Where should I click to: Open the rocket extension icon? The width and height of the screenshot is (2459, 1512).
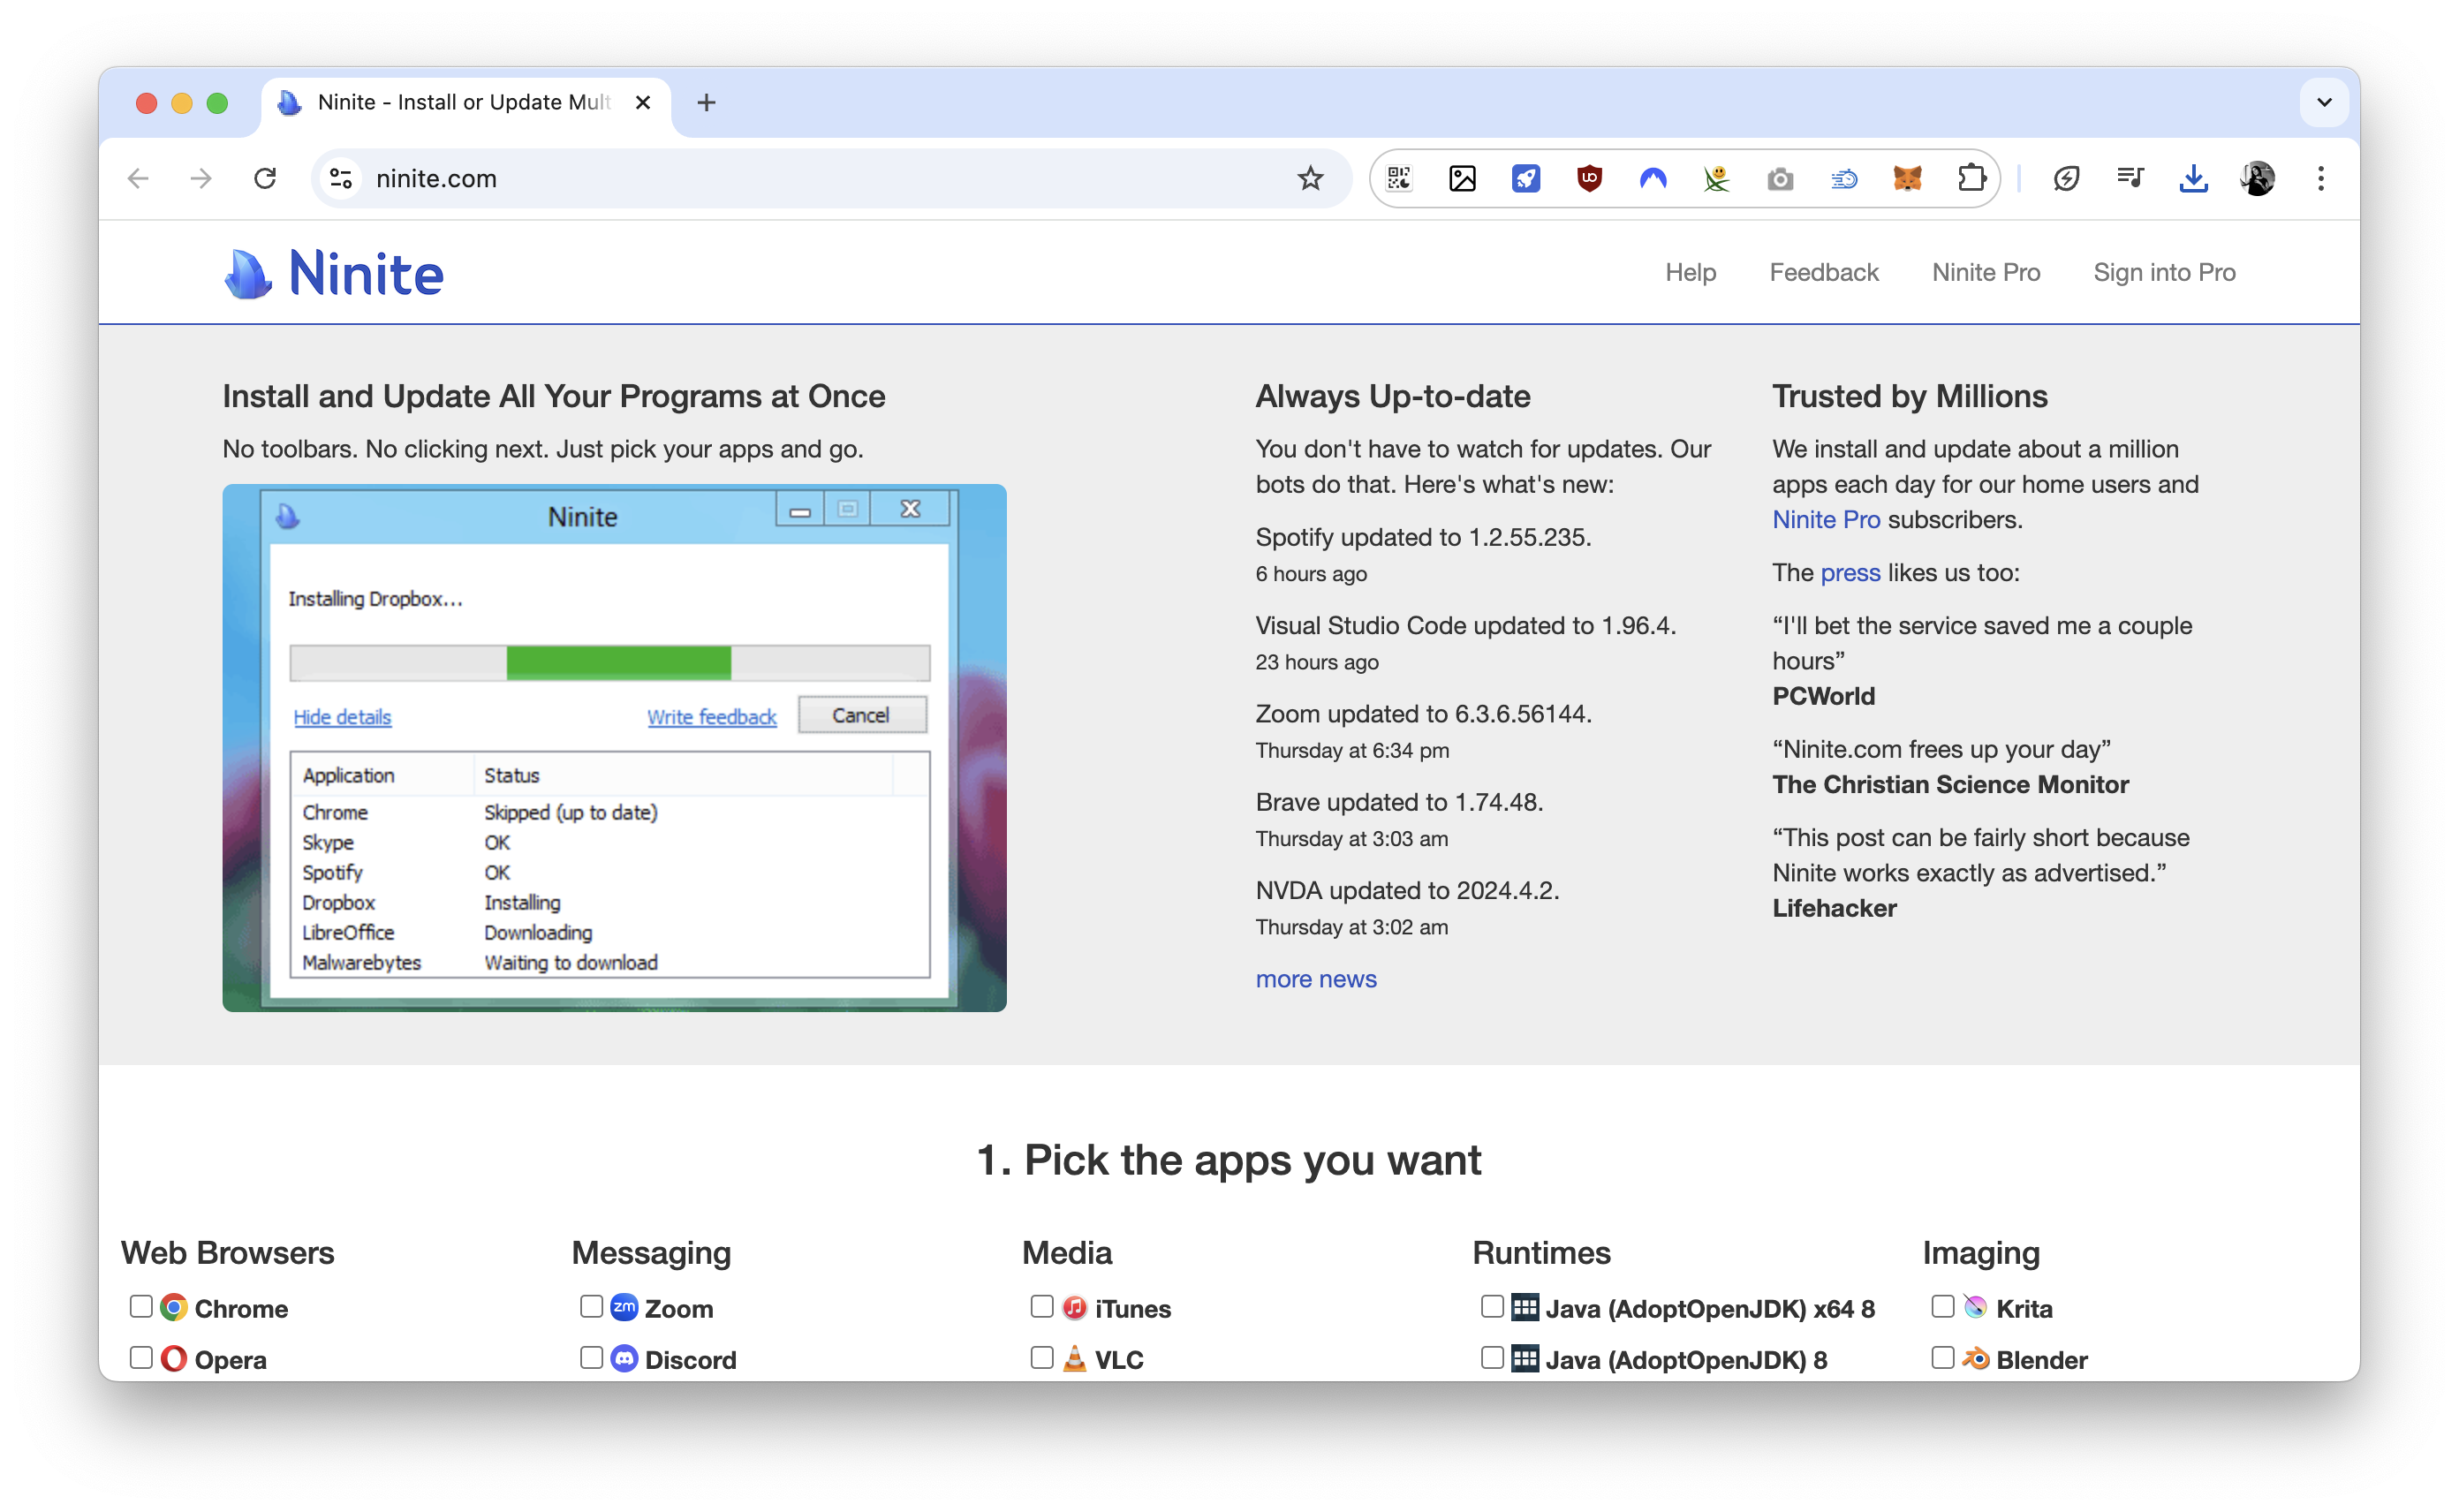(x=1525, y=178)
